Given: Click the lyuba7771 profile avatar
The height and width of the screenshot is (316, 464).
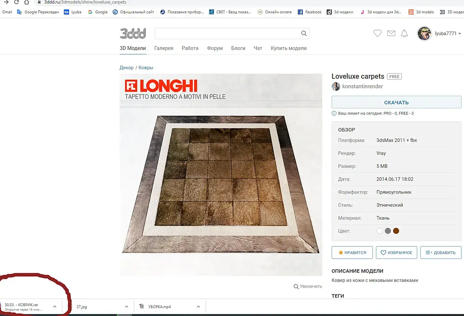Looking at the screenshot, I should pyautogui.click(x=424, y=33).
